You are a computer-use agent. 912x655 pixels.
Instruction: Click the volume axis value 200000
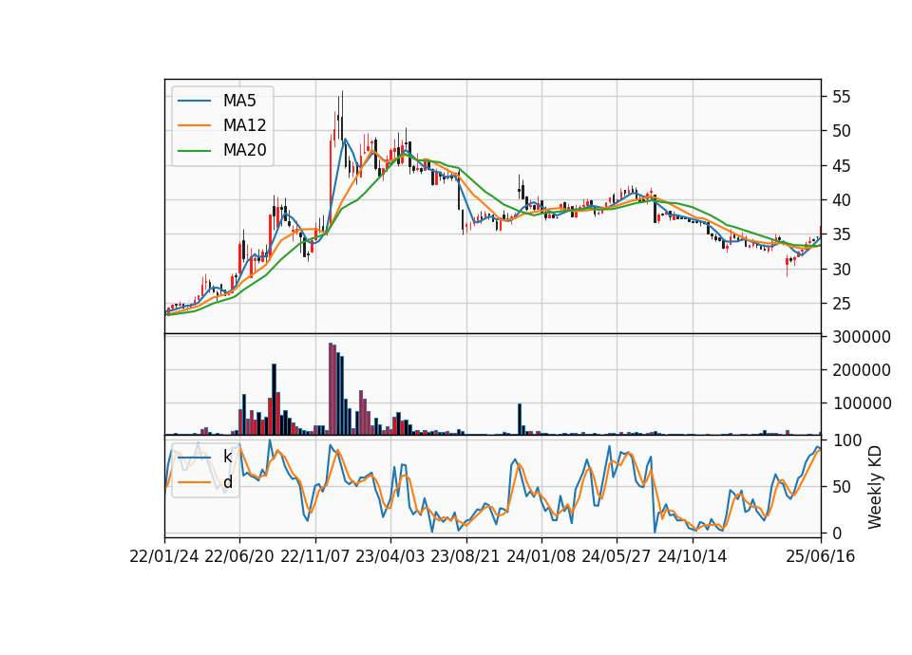coord(862,369)
